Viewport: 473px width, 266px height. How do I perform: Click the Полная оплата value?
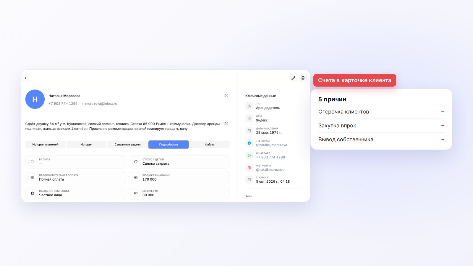(51, 179)
